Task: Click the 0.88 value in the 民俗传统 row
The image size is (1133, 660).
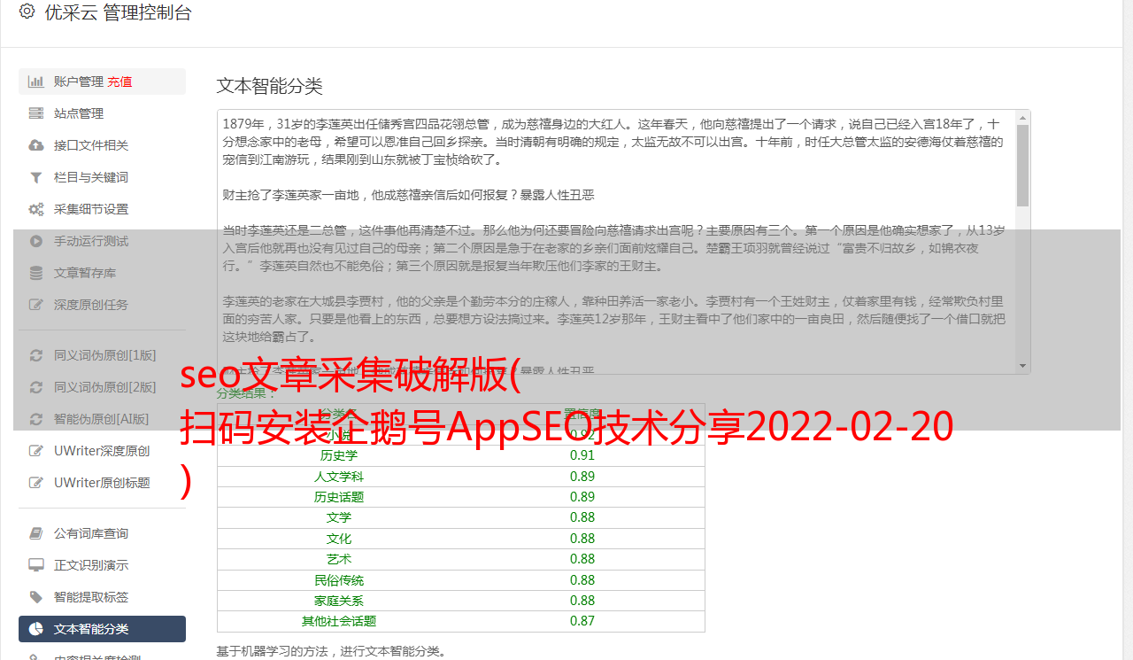Action: point(582,580)
